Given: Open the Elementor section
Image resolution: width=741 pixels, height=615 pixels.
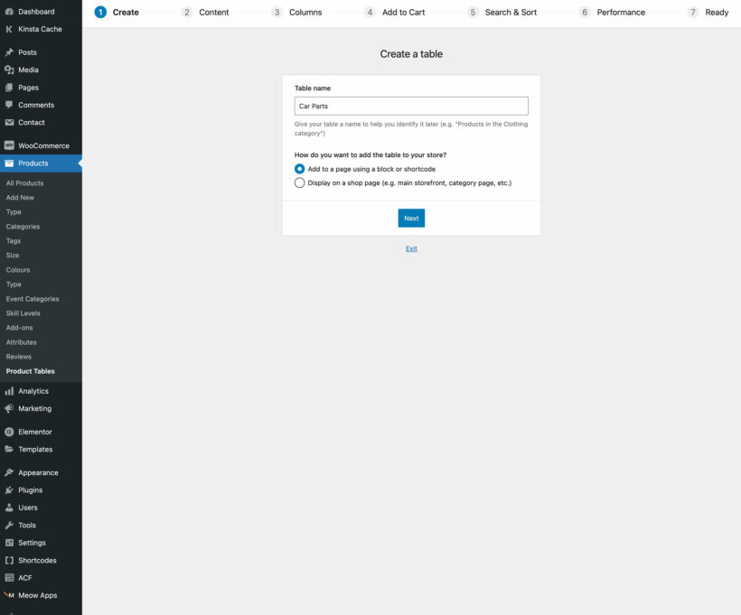Looking at the screenshot, I should tap(36, 431).
